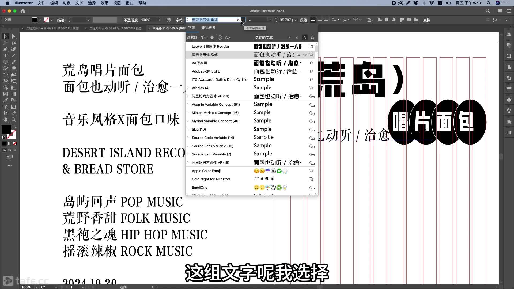Select the Type tool
Image resolution: width=514 pixels, height=289 pixels.
[5, 55]
